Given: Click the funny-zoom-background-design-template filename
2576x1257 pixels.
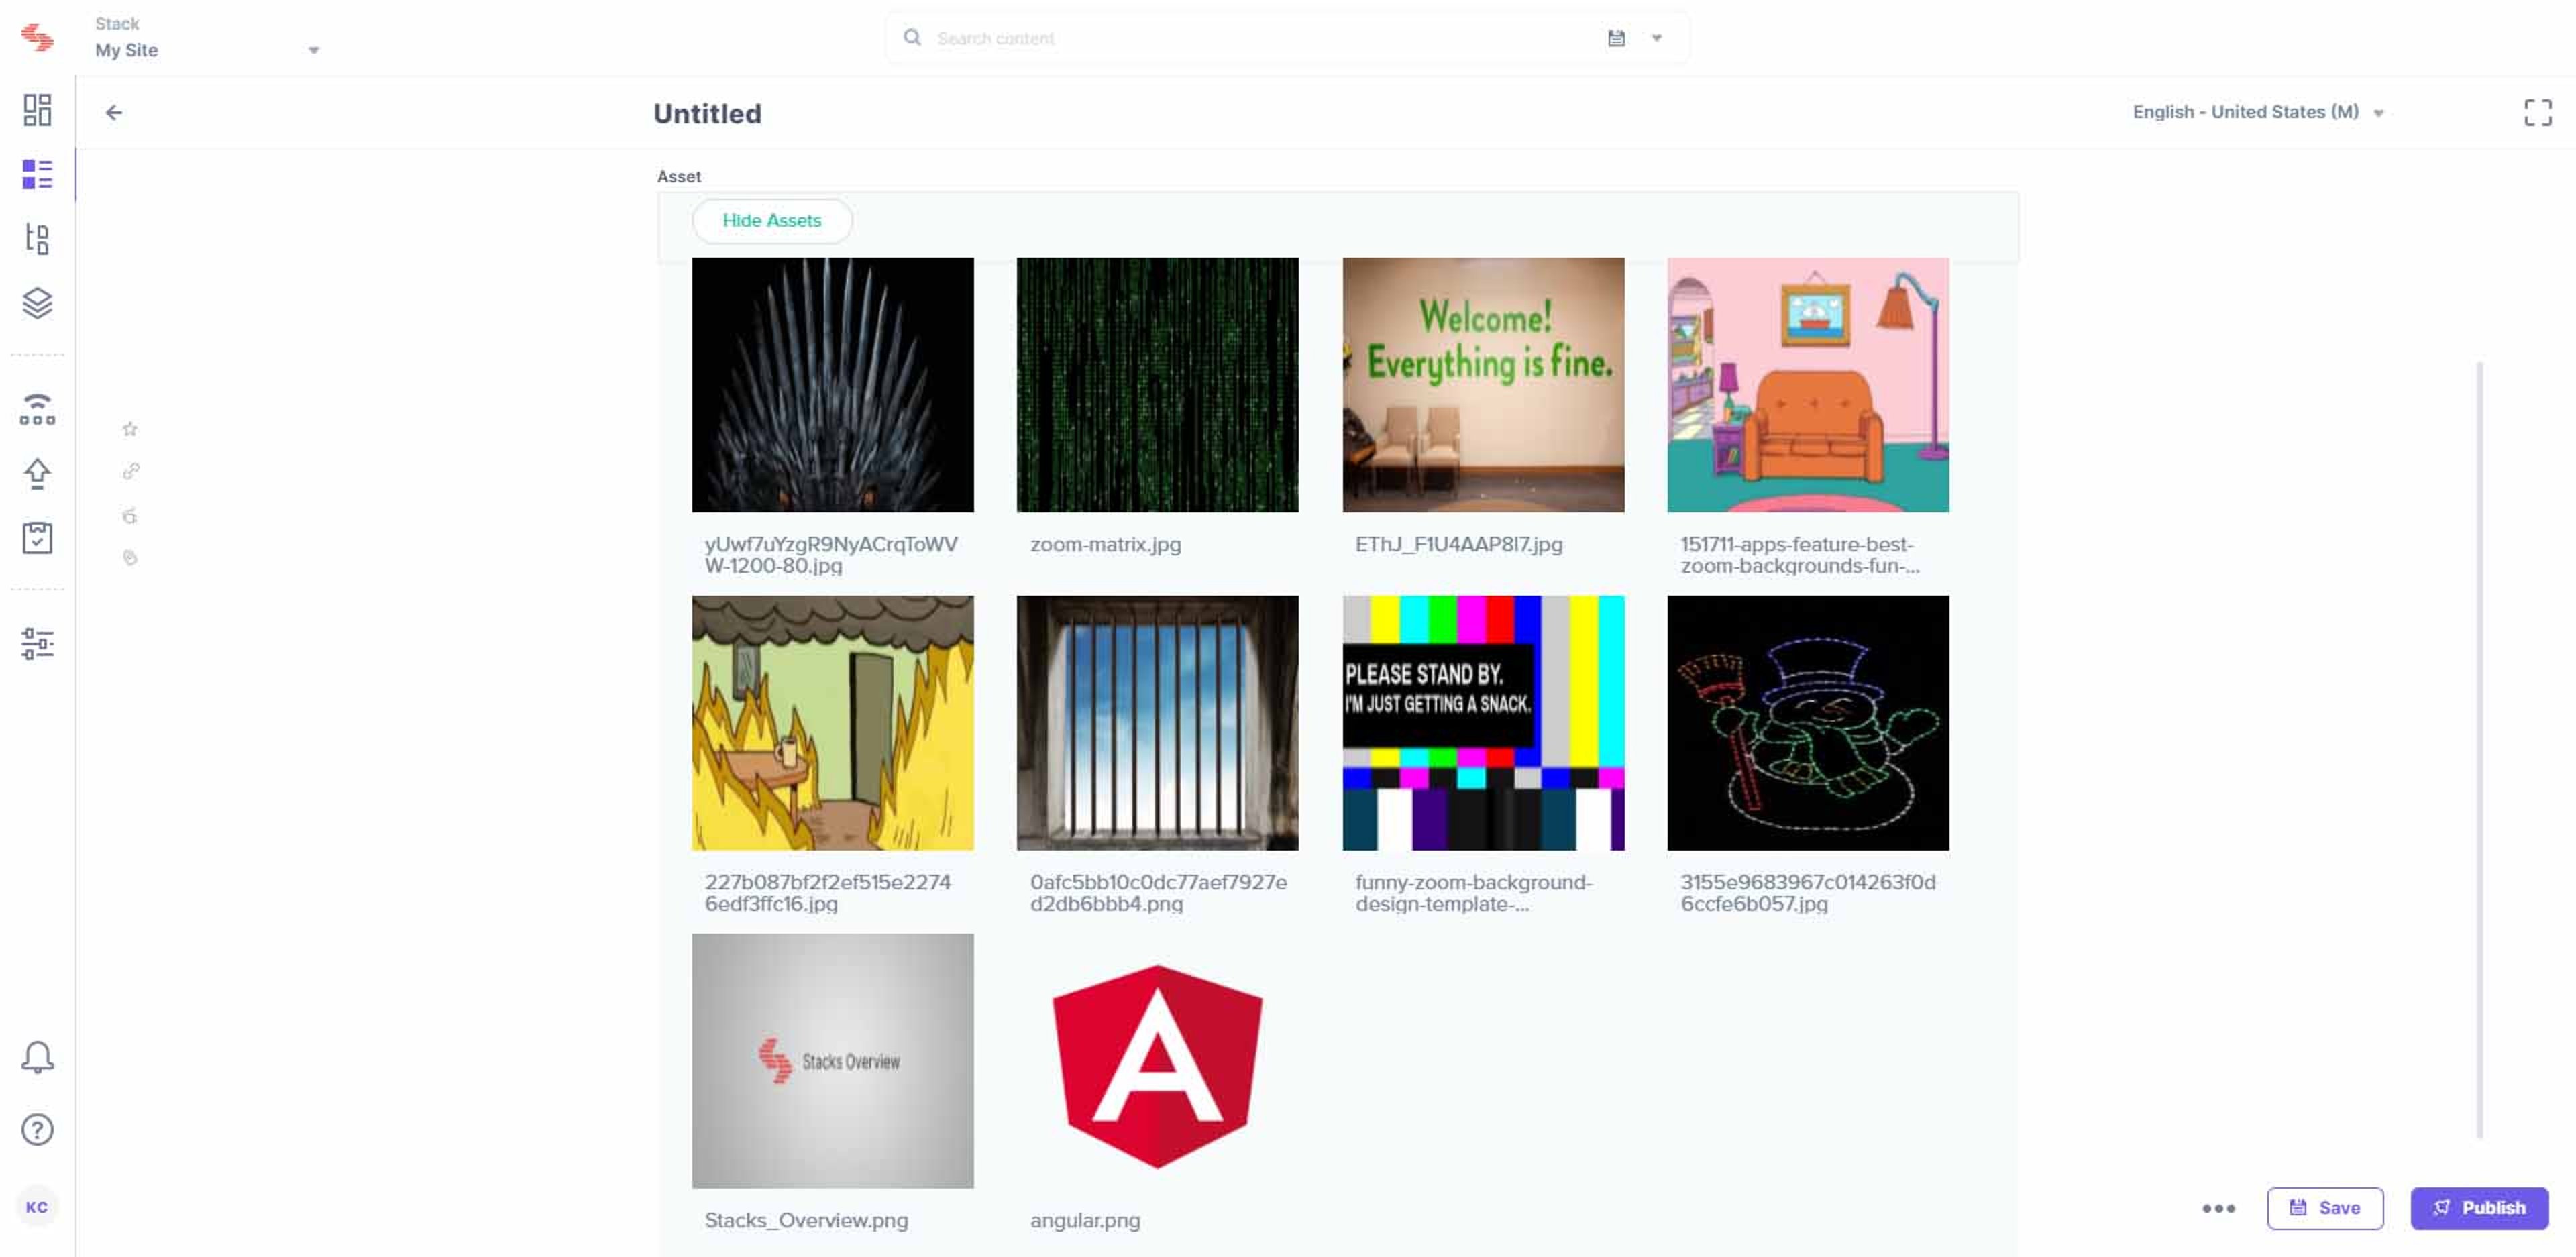Looking at the screenshot, I should [1473, 893].
